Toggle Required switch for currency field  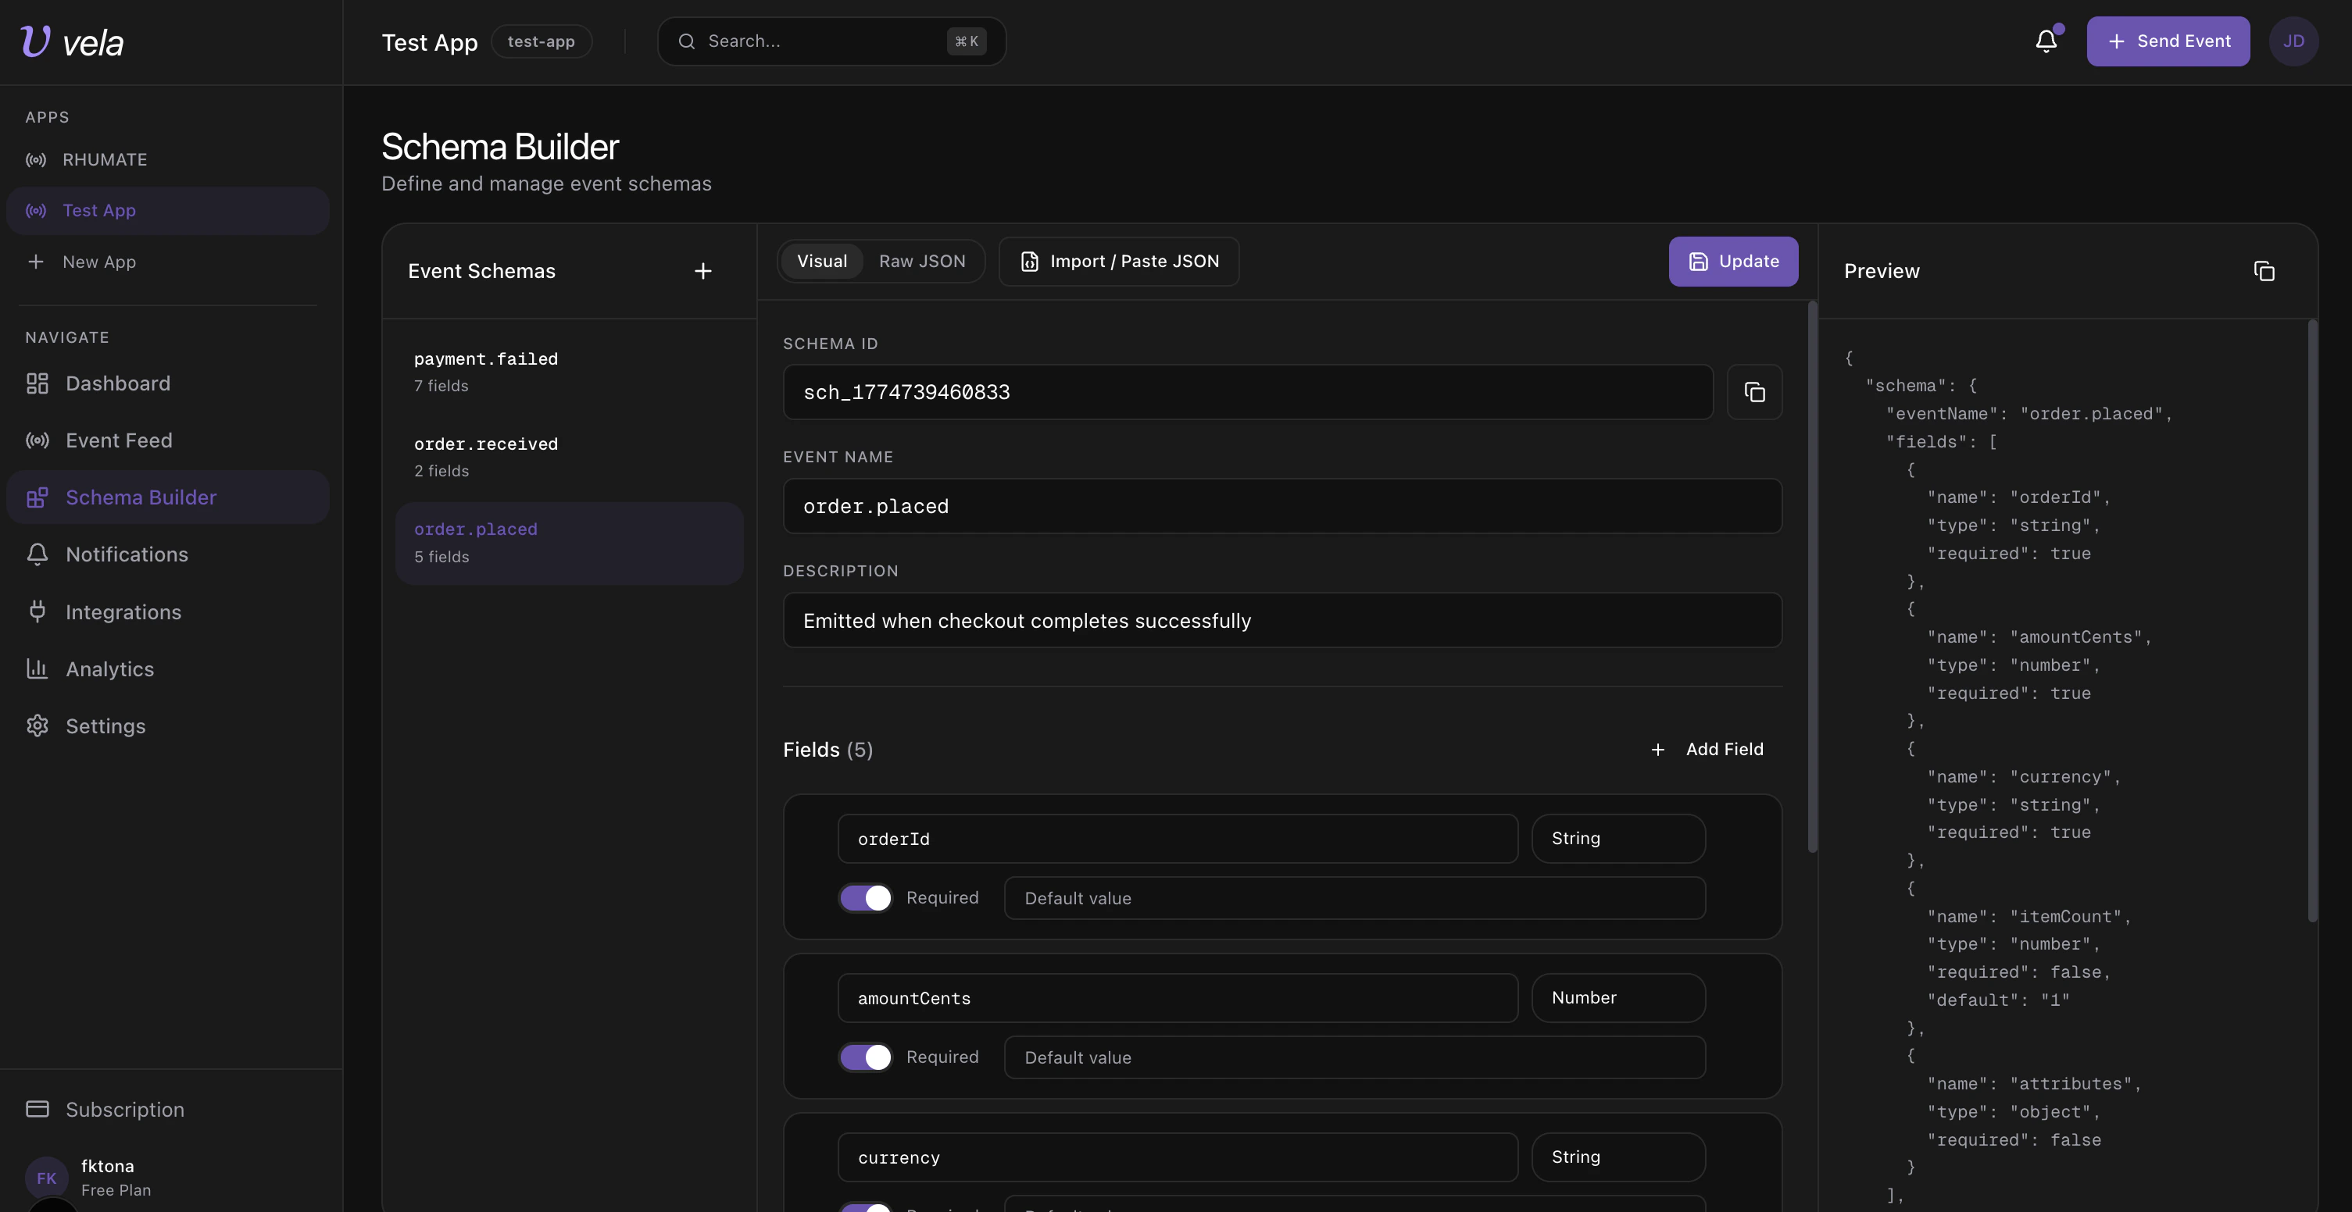pyautogui.click(x=865, y=1207)
